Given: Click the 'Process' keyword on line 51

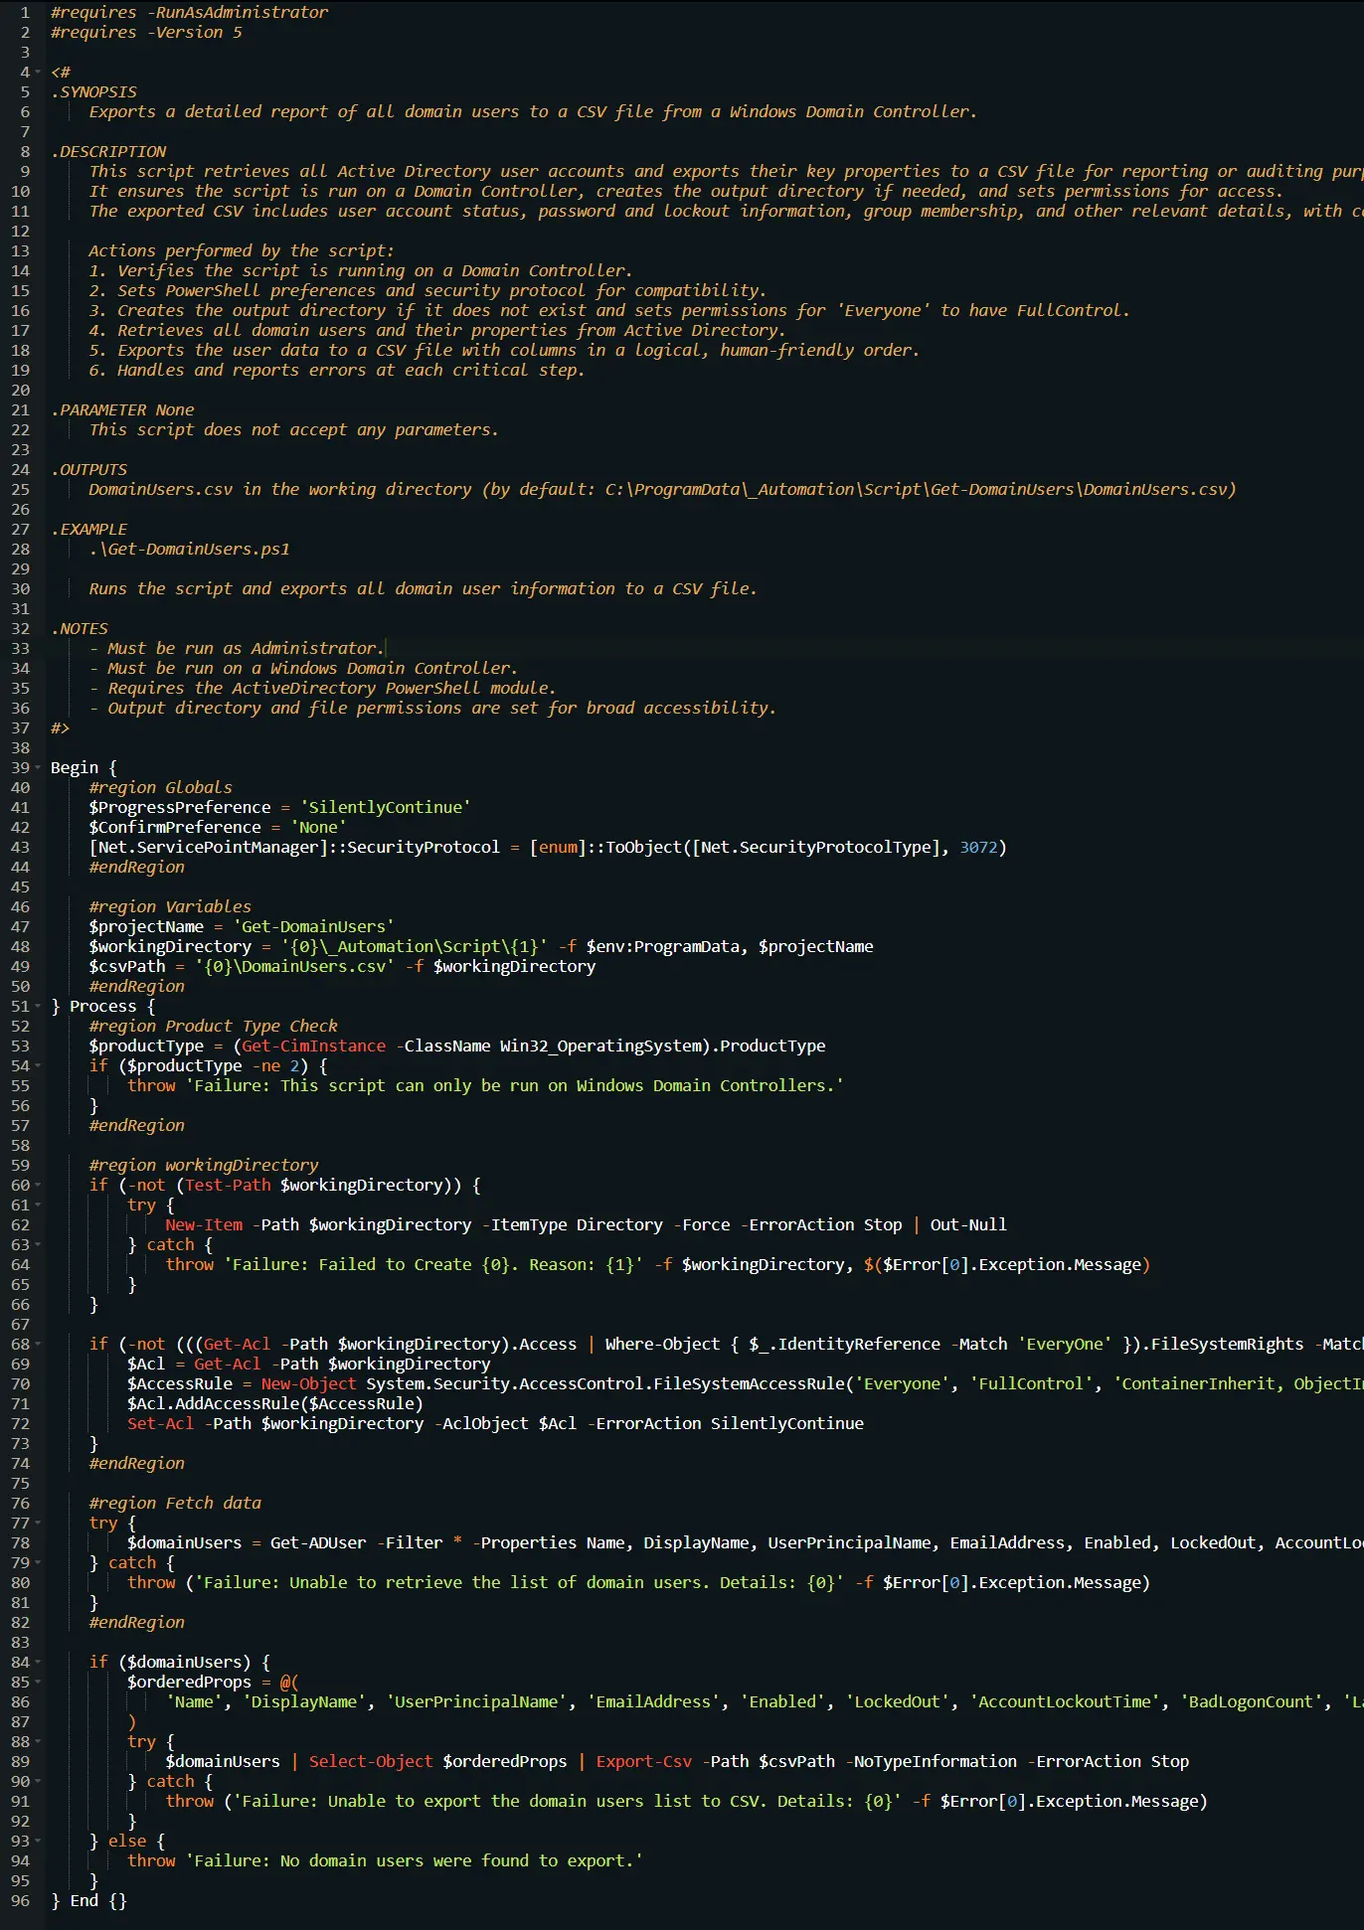Looking at the screenshot, I should 103,1006.
